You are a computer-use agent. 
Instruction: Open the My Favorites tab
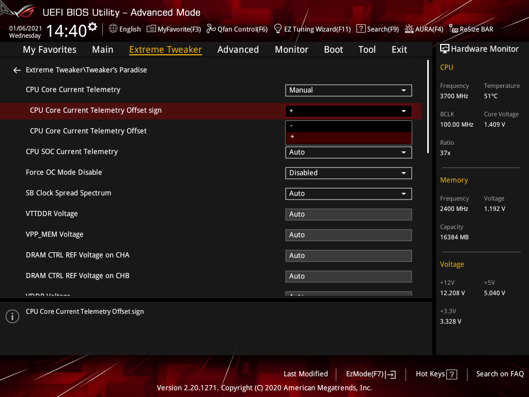(50, 50)
